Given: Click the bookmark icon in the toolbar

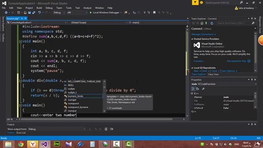Looking at the screenshot, I should 155,13.
